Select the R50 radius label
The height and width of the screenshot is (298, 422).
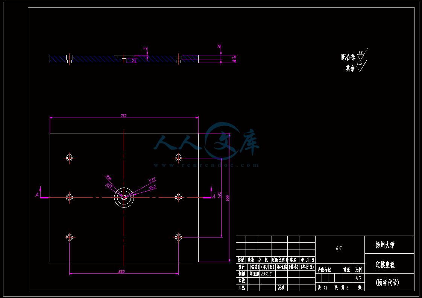point(152,188)
